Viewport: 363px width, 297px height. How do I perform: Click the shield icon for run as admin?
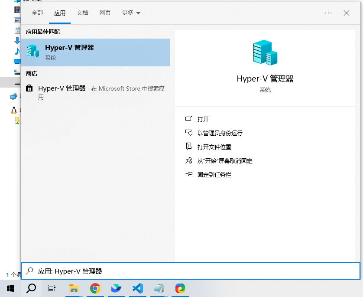189,133
